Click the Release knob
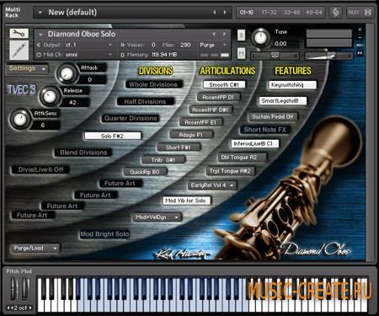379x316 pixels. click(x=50, y=96)
